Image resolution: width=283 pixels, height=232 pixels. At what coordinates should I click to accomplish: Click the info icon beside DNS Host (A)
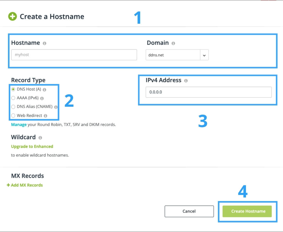[x=45, y=89]
